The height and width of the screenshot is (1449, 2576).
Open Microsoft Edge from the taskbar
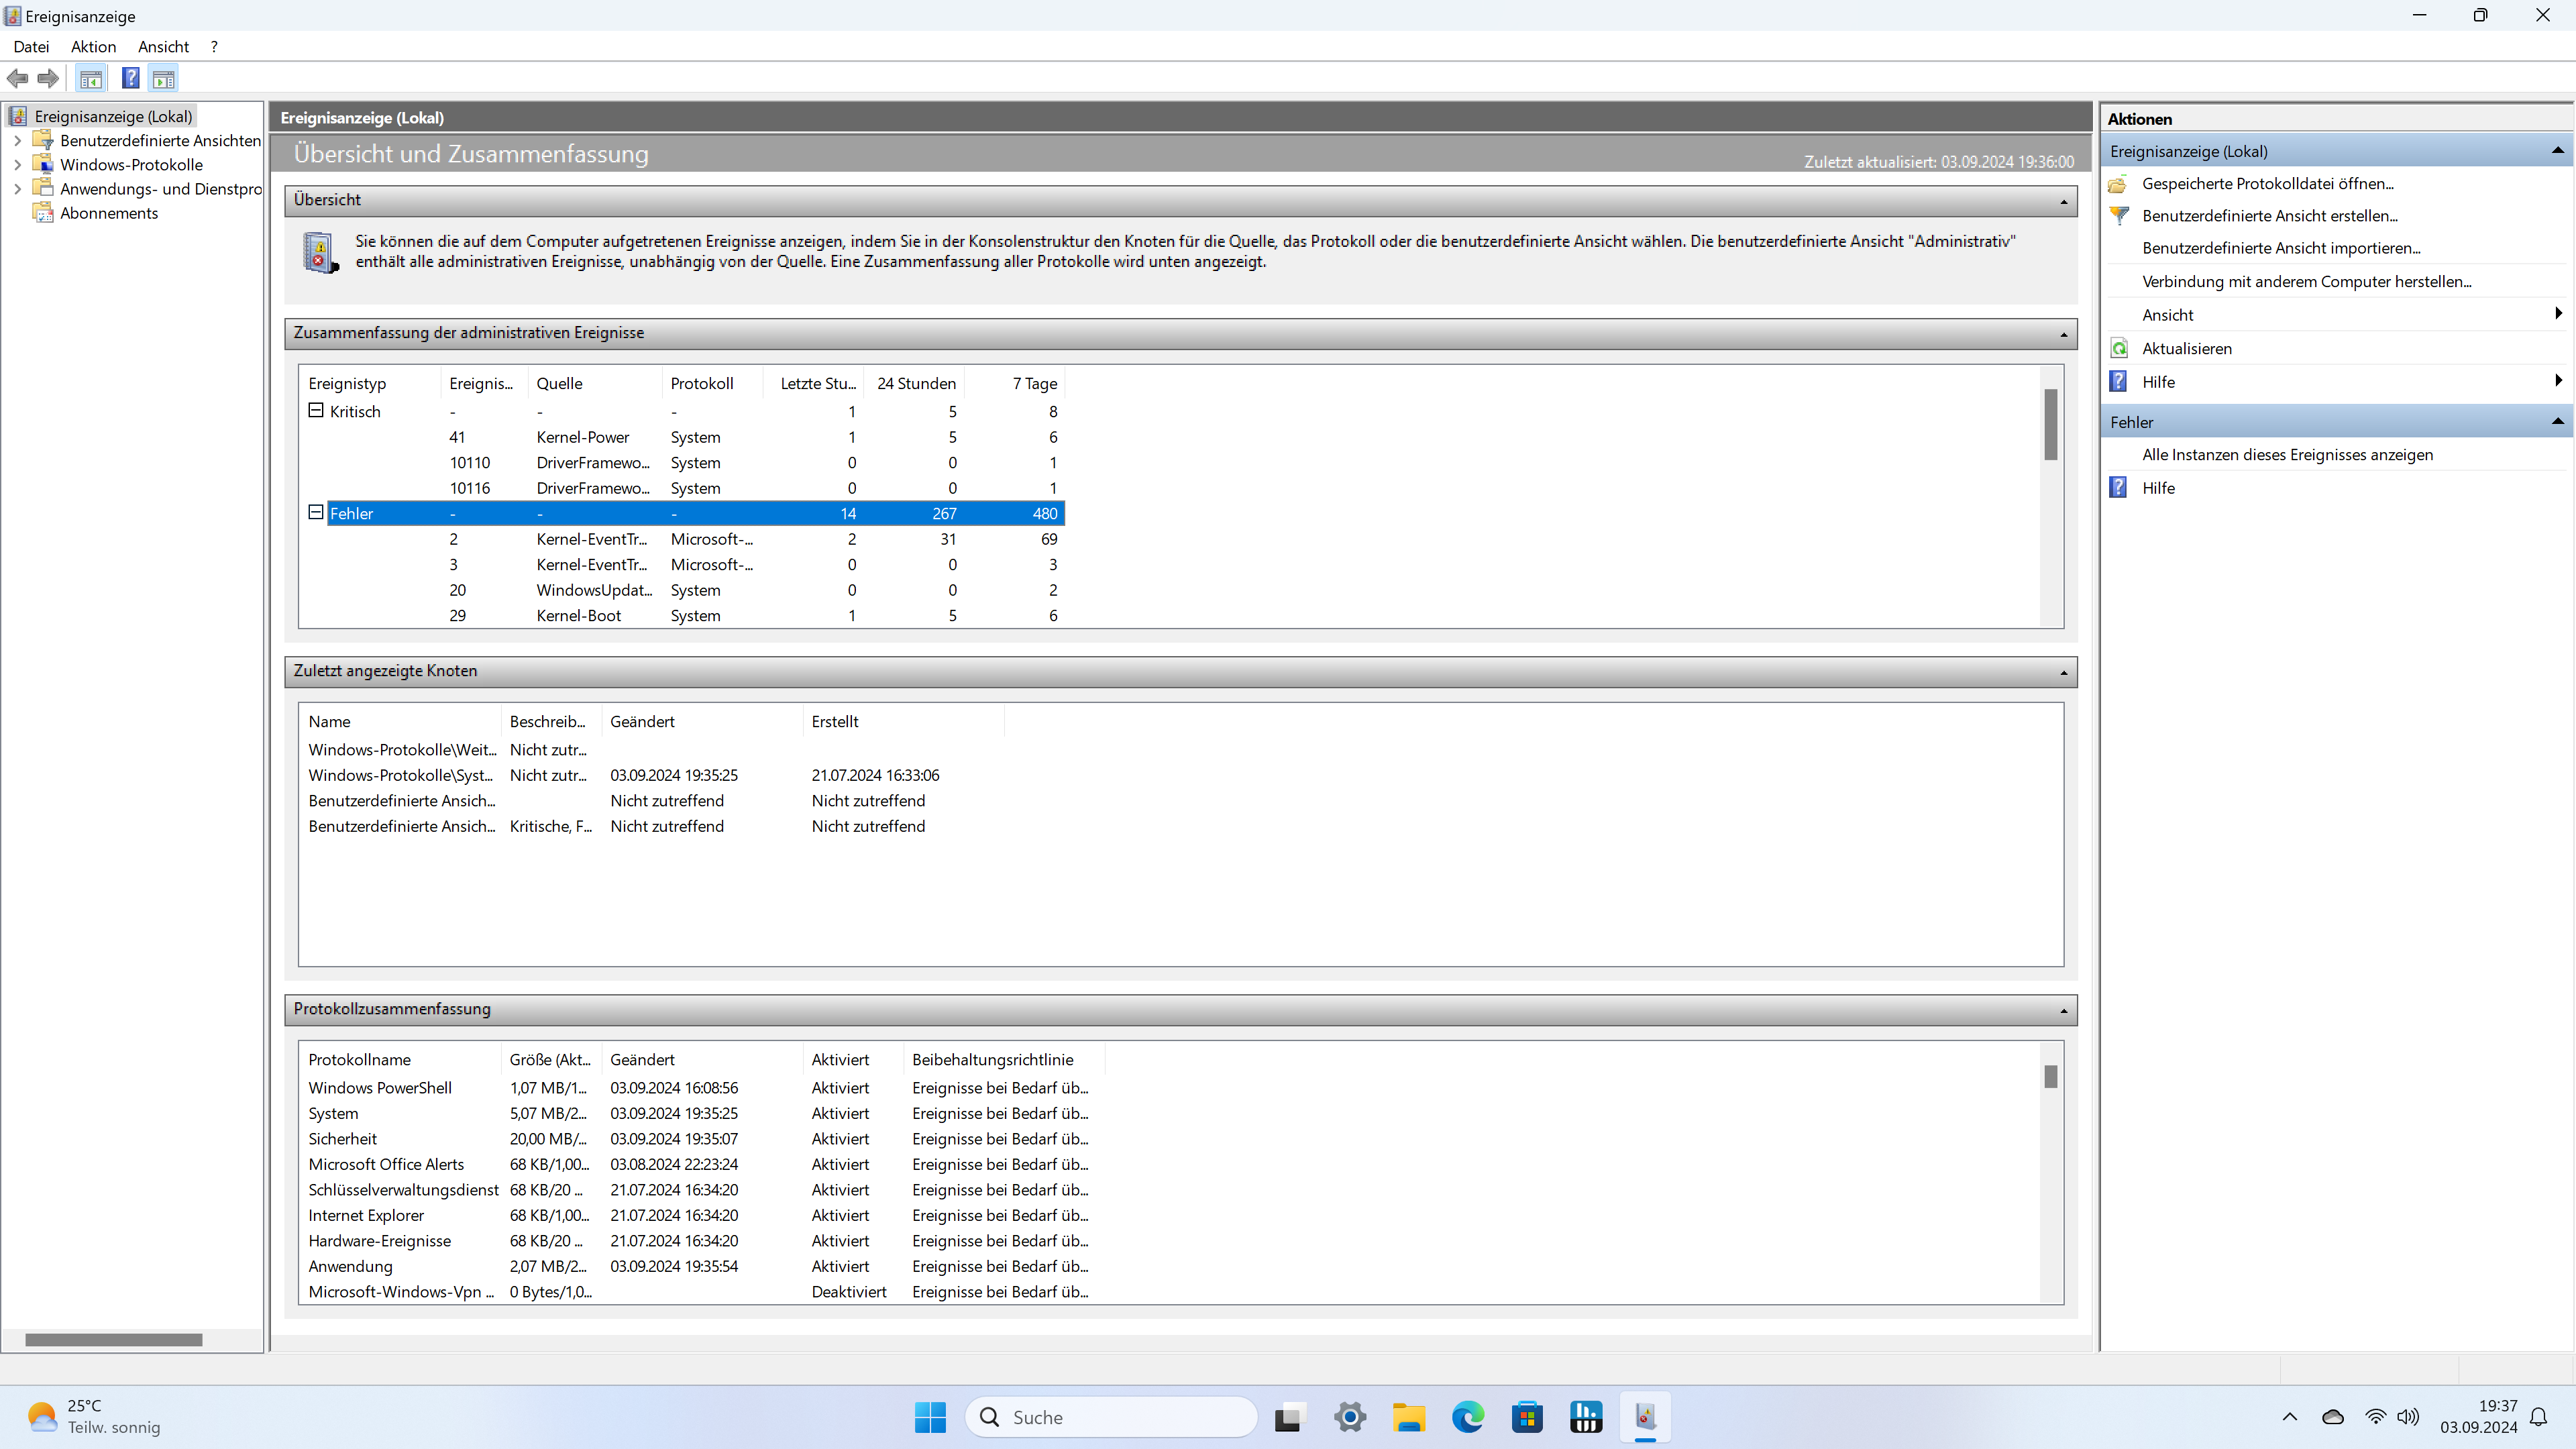coord(1468,1417)
